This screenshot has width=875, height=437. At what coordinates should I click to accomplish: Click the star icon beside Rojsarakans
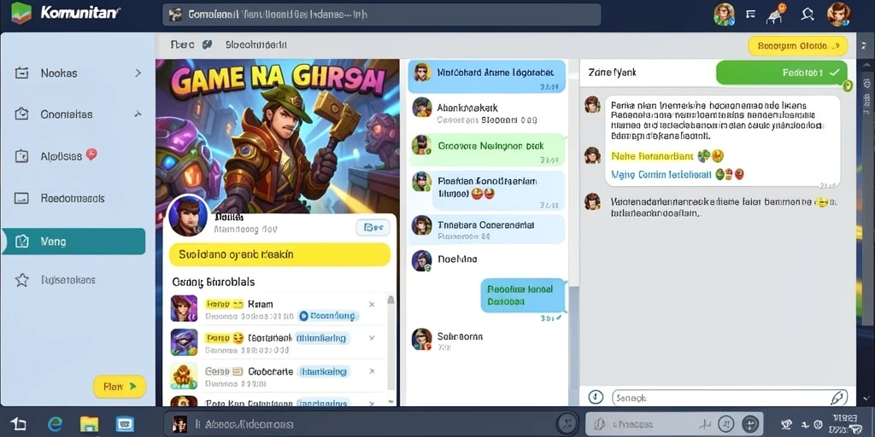coord(21,280)
